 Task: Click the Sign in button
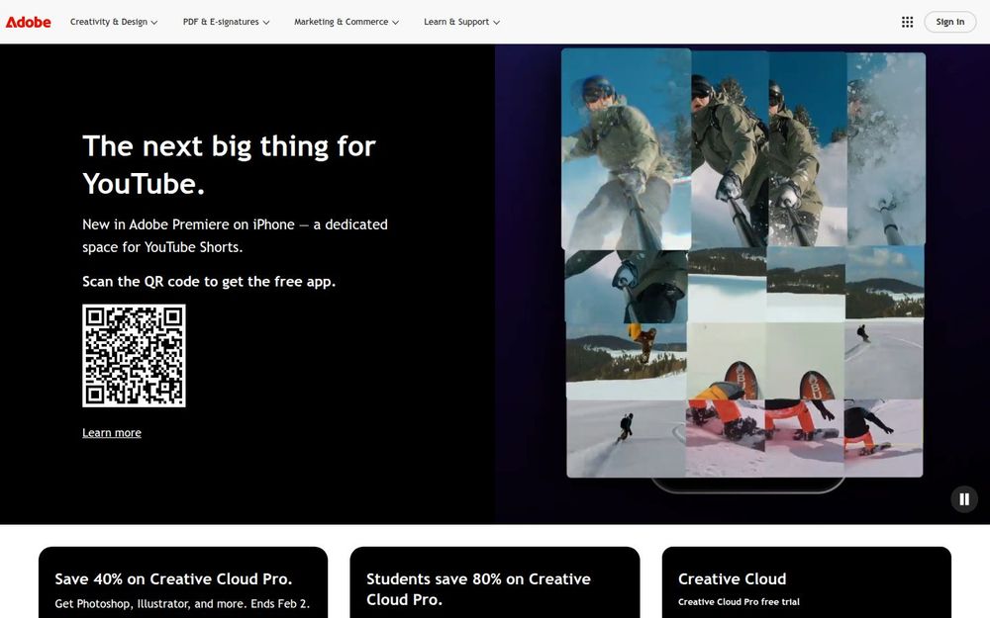(949, 22)
